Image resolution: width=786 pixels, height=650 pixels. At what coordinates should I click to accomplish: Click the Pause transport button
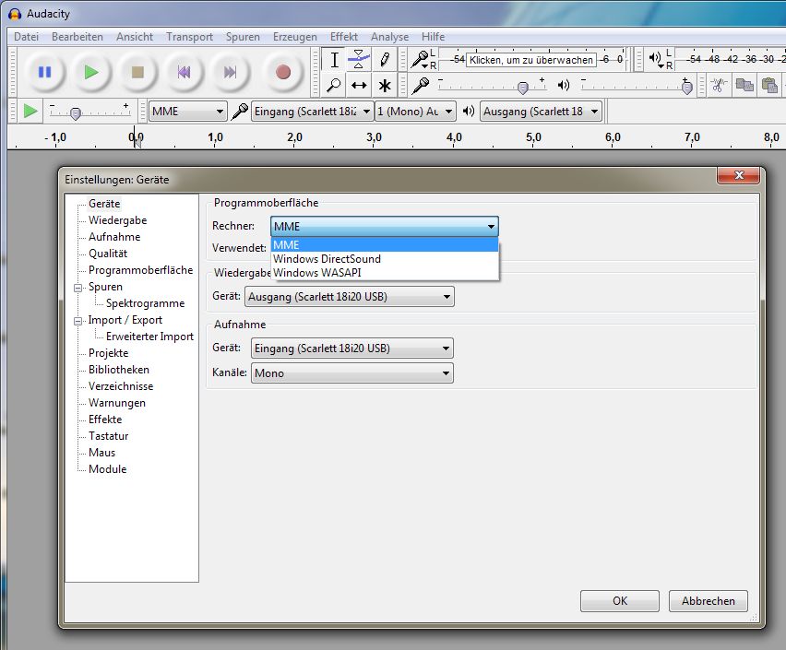pyautogui.click(x=44, y=72)
